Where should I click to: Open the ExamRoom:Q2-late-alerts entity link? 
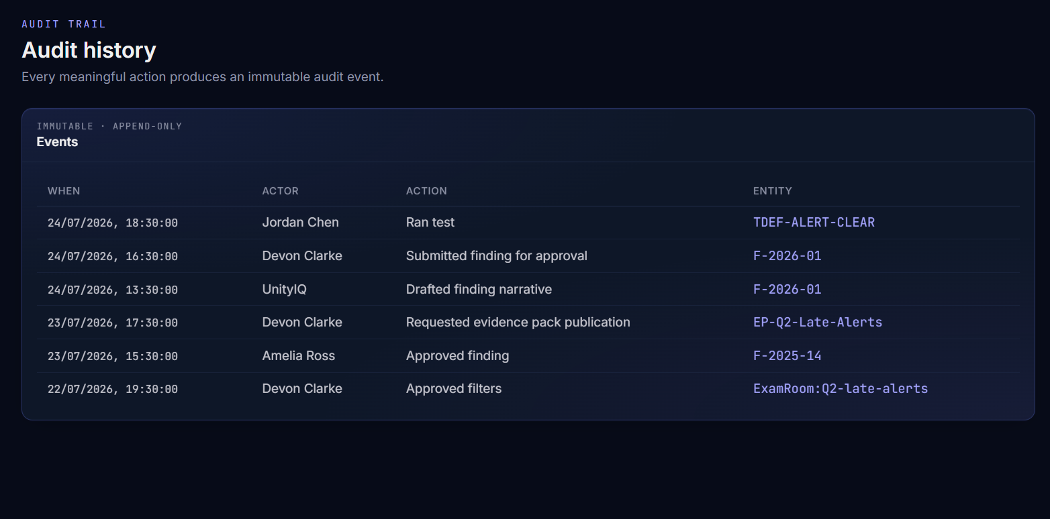point(841,389)
